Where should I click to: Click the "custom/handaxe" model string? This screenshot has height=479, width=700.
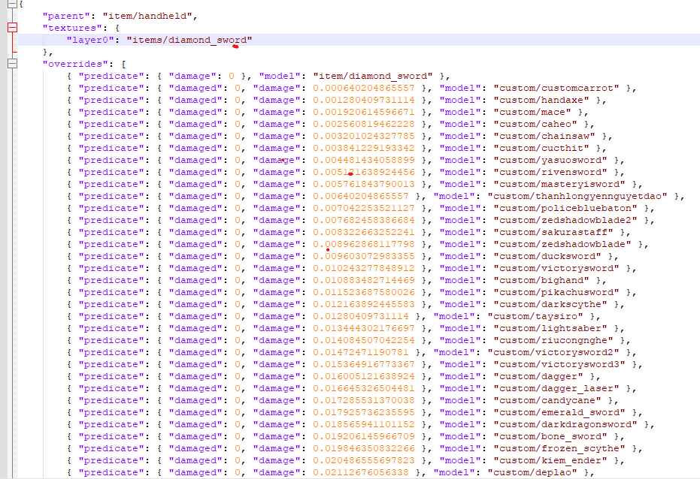pyautogui.click(x=541, y=101)
